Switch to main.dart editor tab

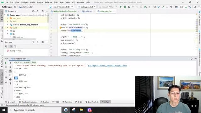(88, 11)
